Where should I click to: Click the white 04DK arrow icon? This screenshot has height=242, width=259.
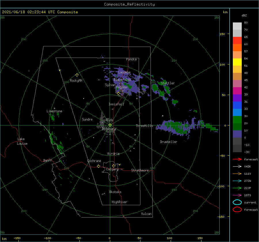pyautogui.click(x=237, y=166)
